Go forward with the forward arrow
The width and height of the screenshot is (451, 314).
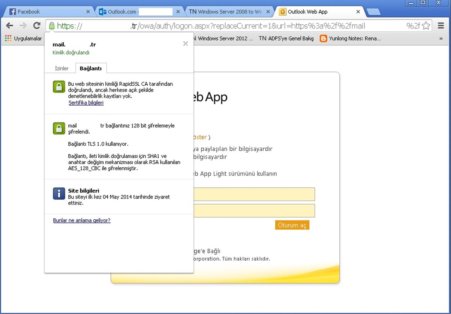pyautogui.click(x=23, y=25)
